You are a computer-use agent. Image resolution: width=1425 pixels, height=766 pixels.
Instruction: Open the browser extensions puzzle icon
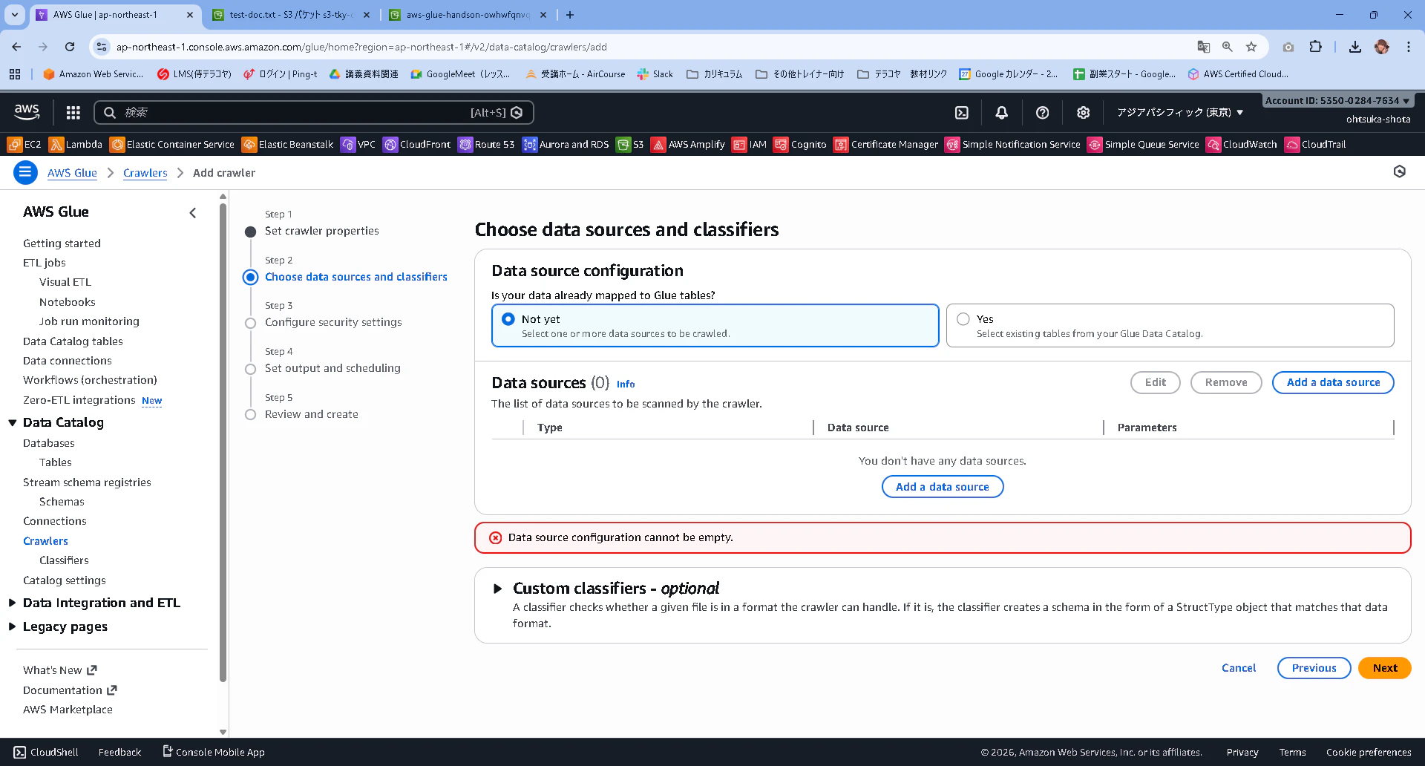click(1315, 47)
